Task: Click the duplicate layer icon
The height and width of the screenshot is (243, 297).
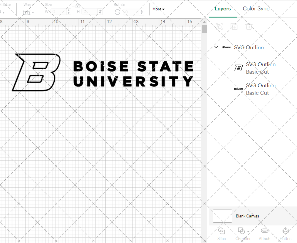Action: (219, 26)
